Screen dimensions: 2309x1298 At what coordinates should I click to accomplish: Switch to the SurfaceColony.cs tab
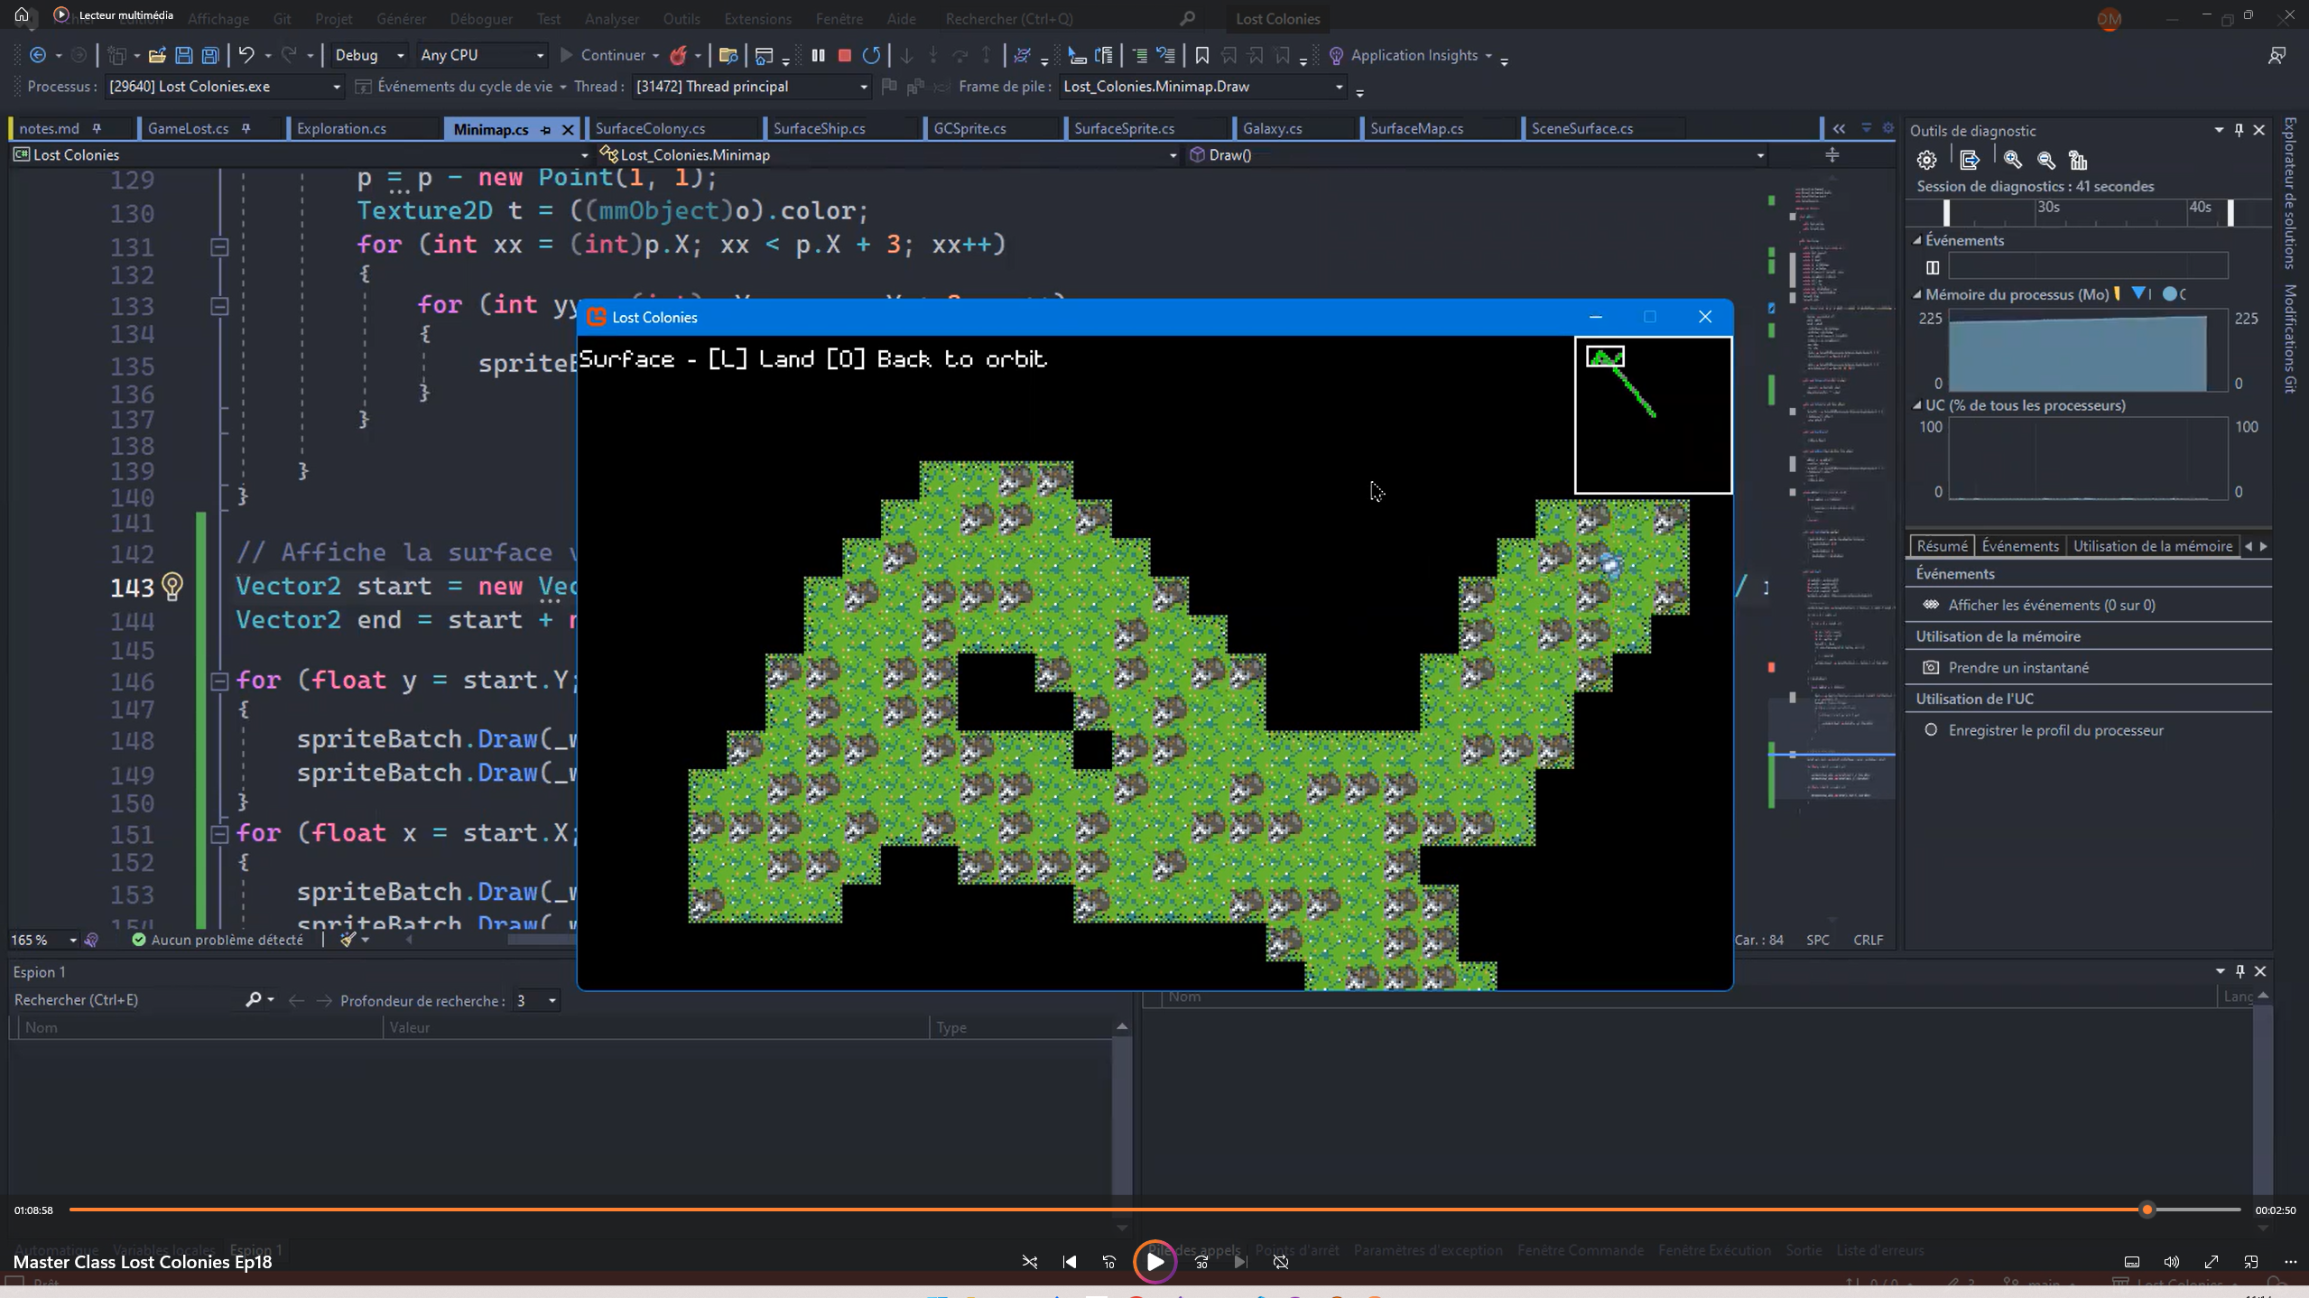pyautogui.click(x=650, y=128)
